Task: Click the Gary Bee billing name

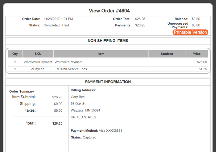Action: pyautogui.click(x=78, y=97)
